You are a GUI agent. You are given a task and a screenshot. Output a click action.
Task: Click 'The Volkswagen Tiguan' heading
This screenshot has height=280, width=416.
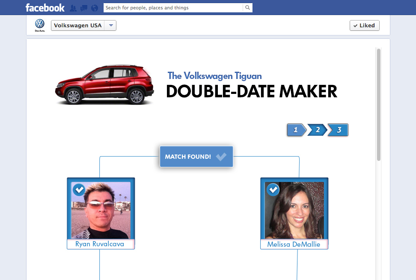[x=214, y=76]
